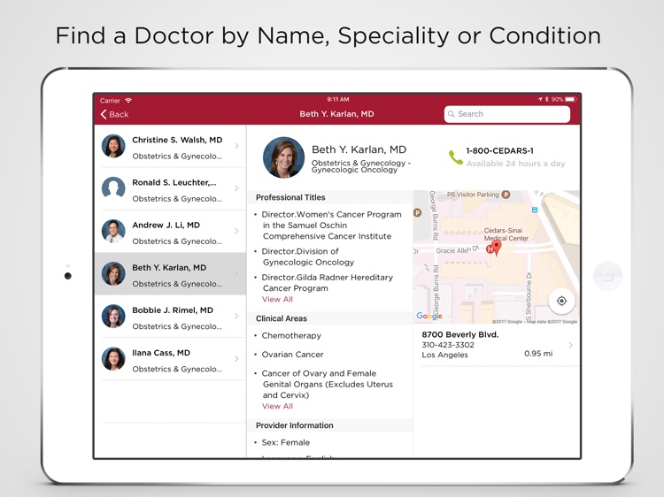This screenshot has height=497, width=664.
Task: Click Ronald S. Leuchter placeholder avatar
Action: point(113,188)
